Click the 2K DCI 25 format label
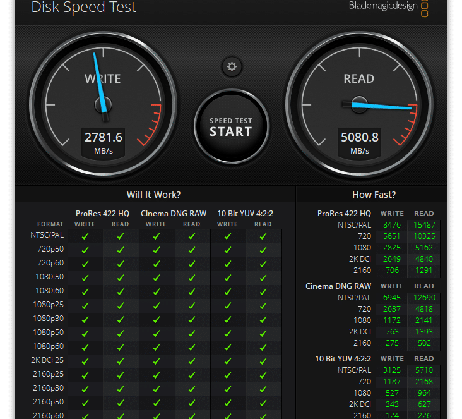 pyautogui.click(x=47, y=360)
